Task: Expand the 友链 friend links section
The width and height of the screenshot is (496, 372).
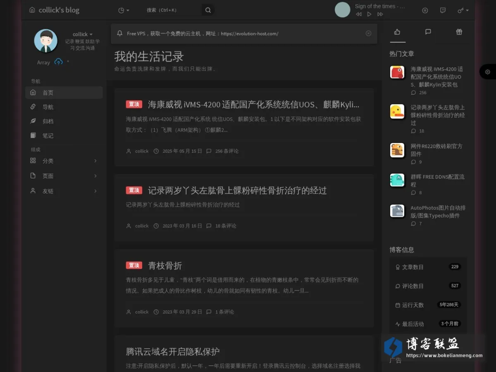Action: 64,191
